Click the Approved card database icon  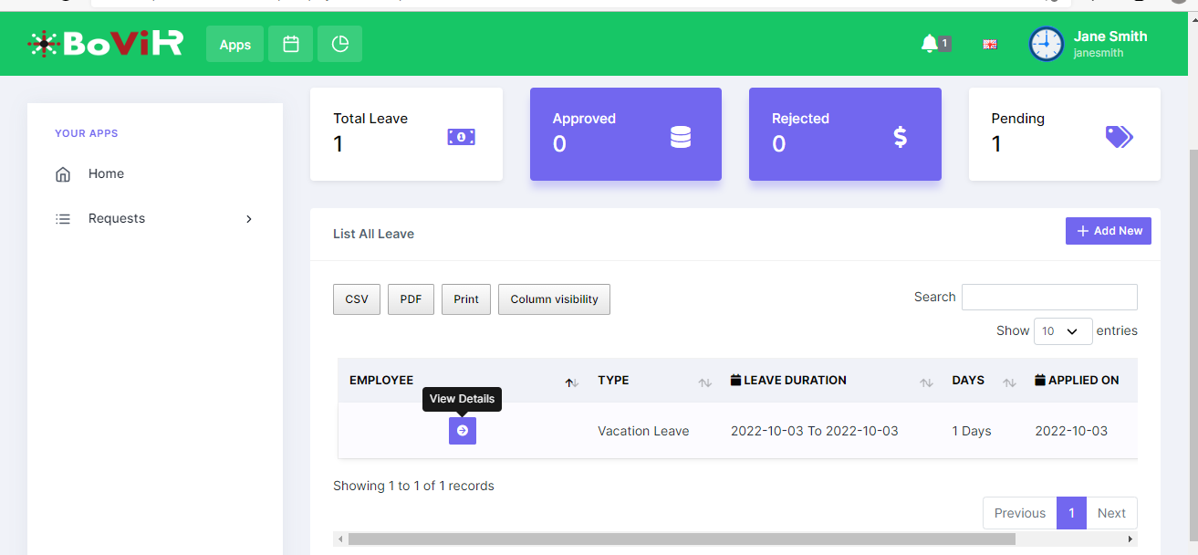coord(681,137)
